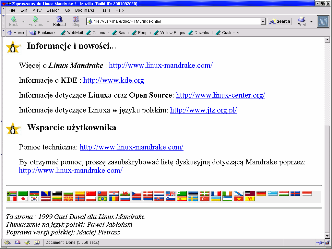
Task: Select the Japan flag
Action: click(23, 199)
